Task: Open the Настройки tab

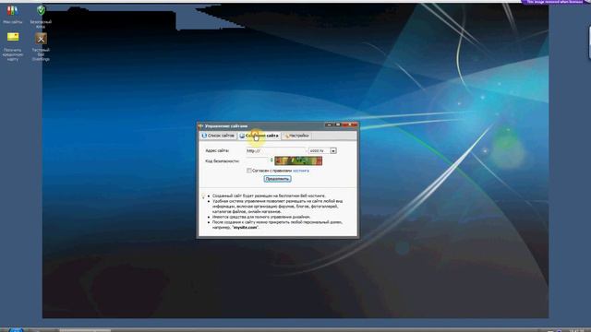Action: (296, 136)
